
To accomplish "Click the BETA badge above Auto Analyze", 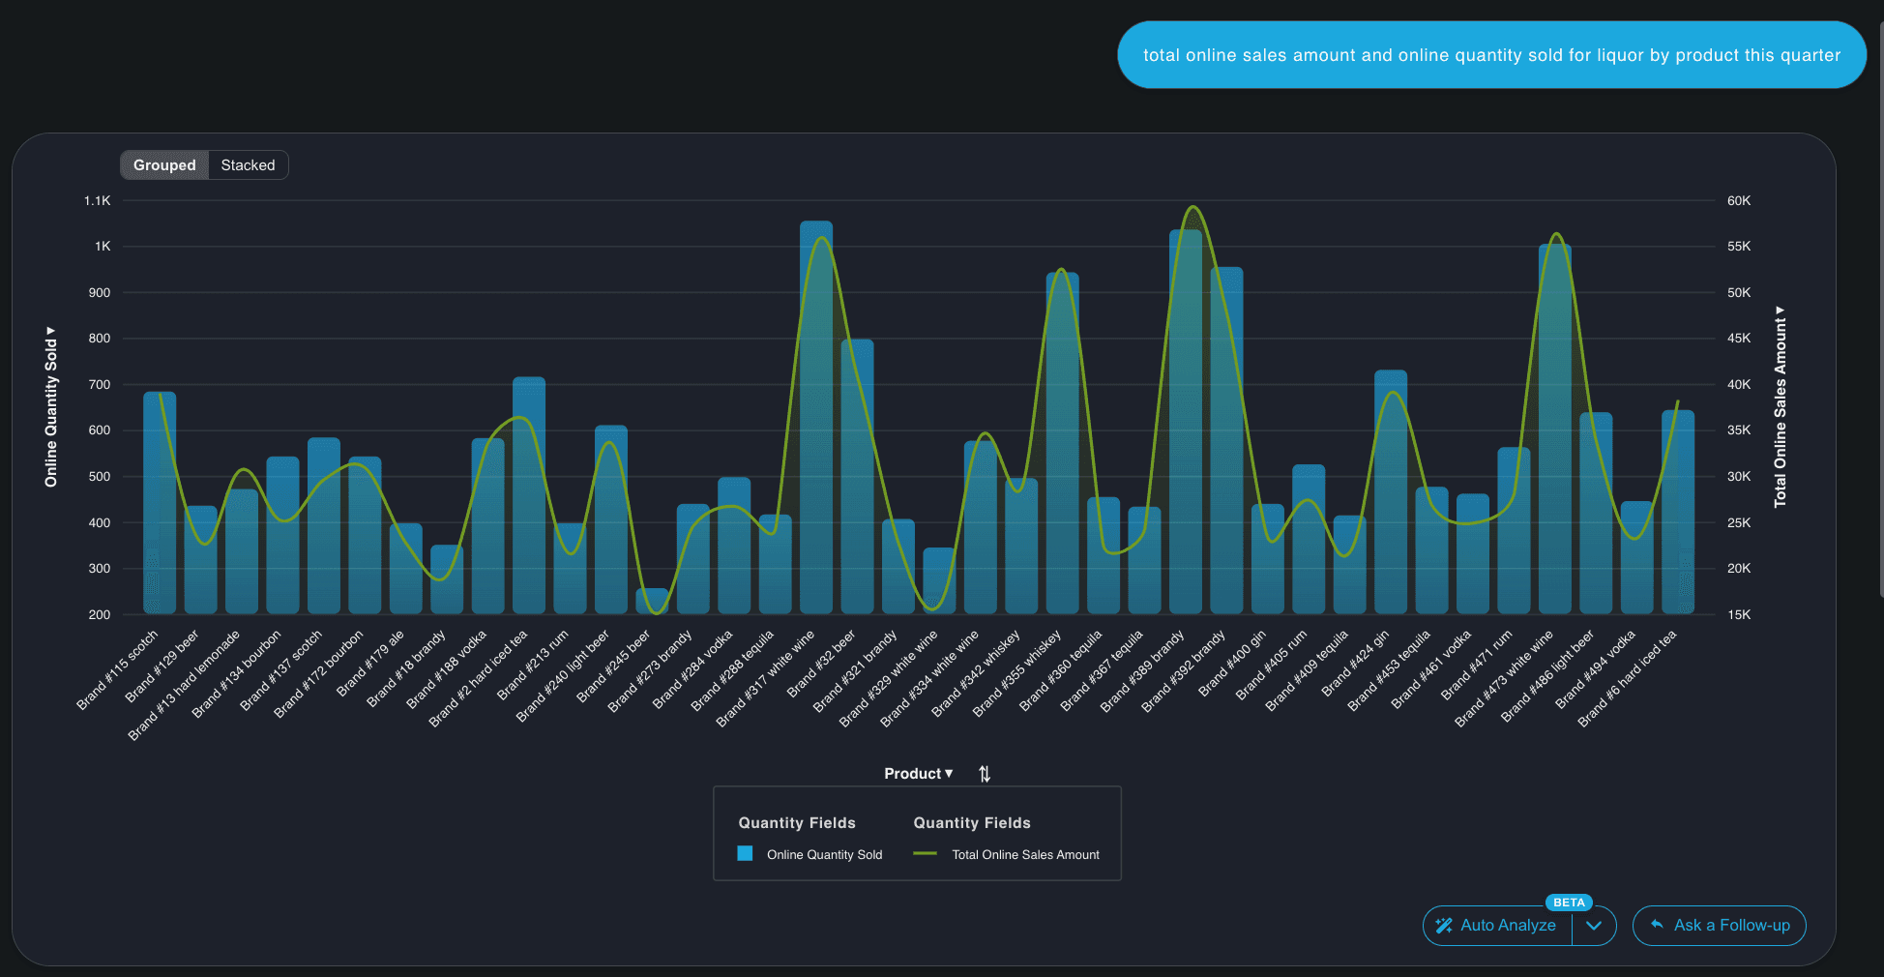I will 1569,903.
